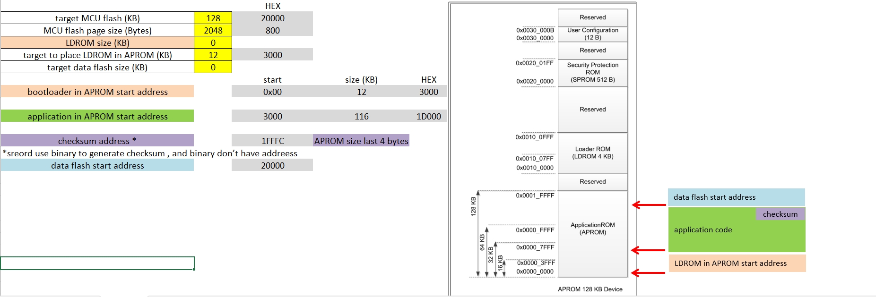Click the cell with HEX value 1D000
The image size is (876, 297).
coord(428,116)
